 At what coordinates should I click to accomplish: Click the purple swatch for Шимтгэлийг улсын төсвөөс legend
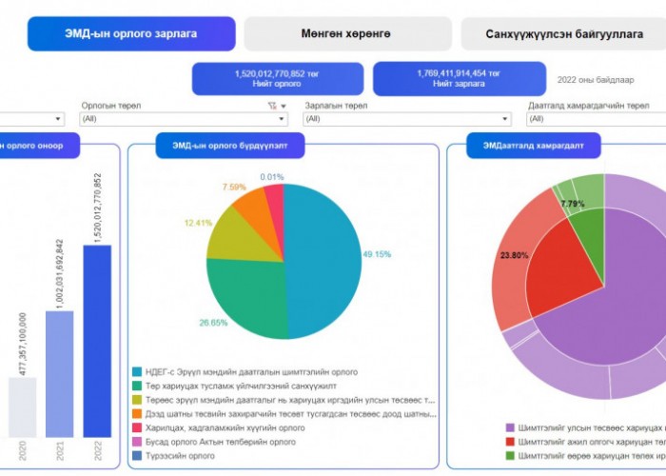pyautogui.click(x=510, y=428)
